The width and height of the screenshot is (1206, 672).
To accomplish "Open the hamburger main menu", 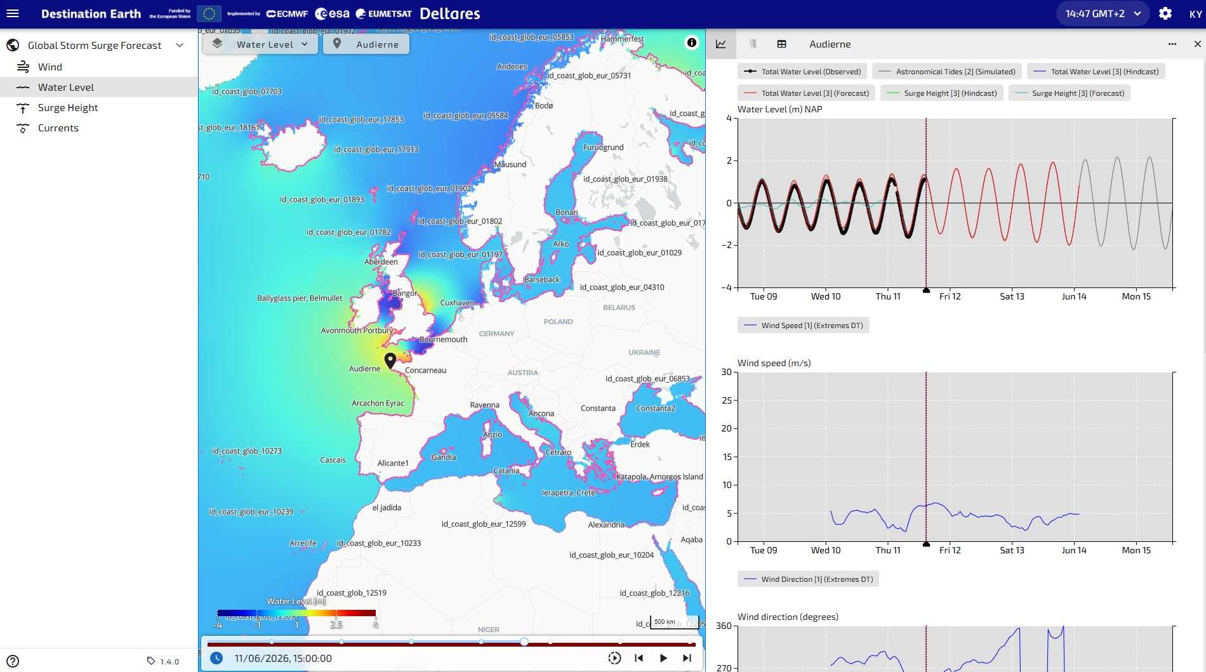I will pos(13,13).
